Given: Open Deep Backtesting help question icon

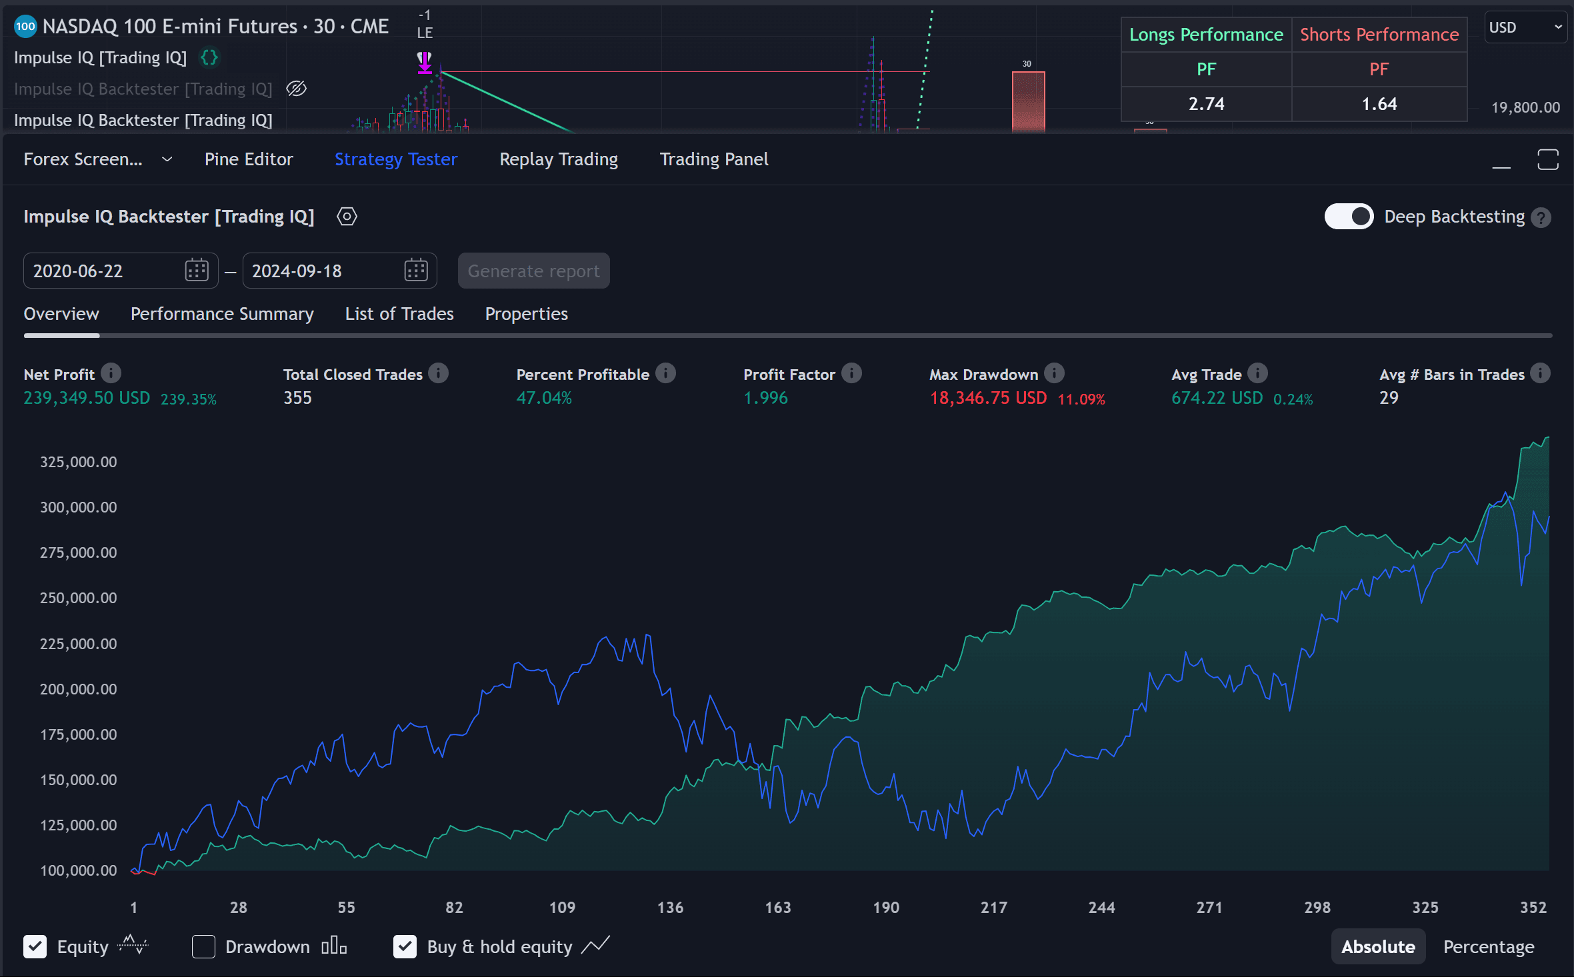Looking at the screenshot, I should tap(1541, 218).
